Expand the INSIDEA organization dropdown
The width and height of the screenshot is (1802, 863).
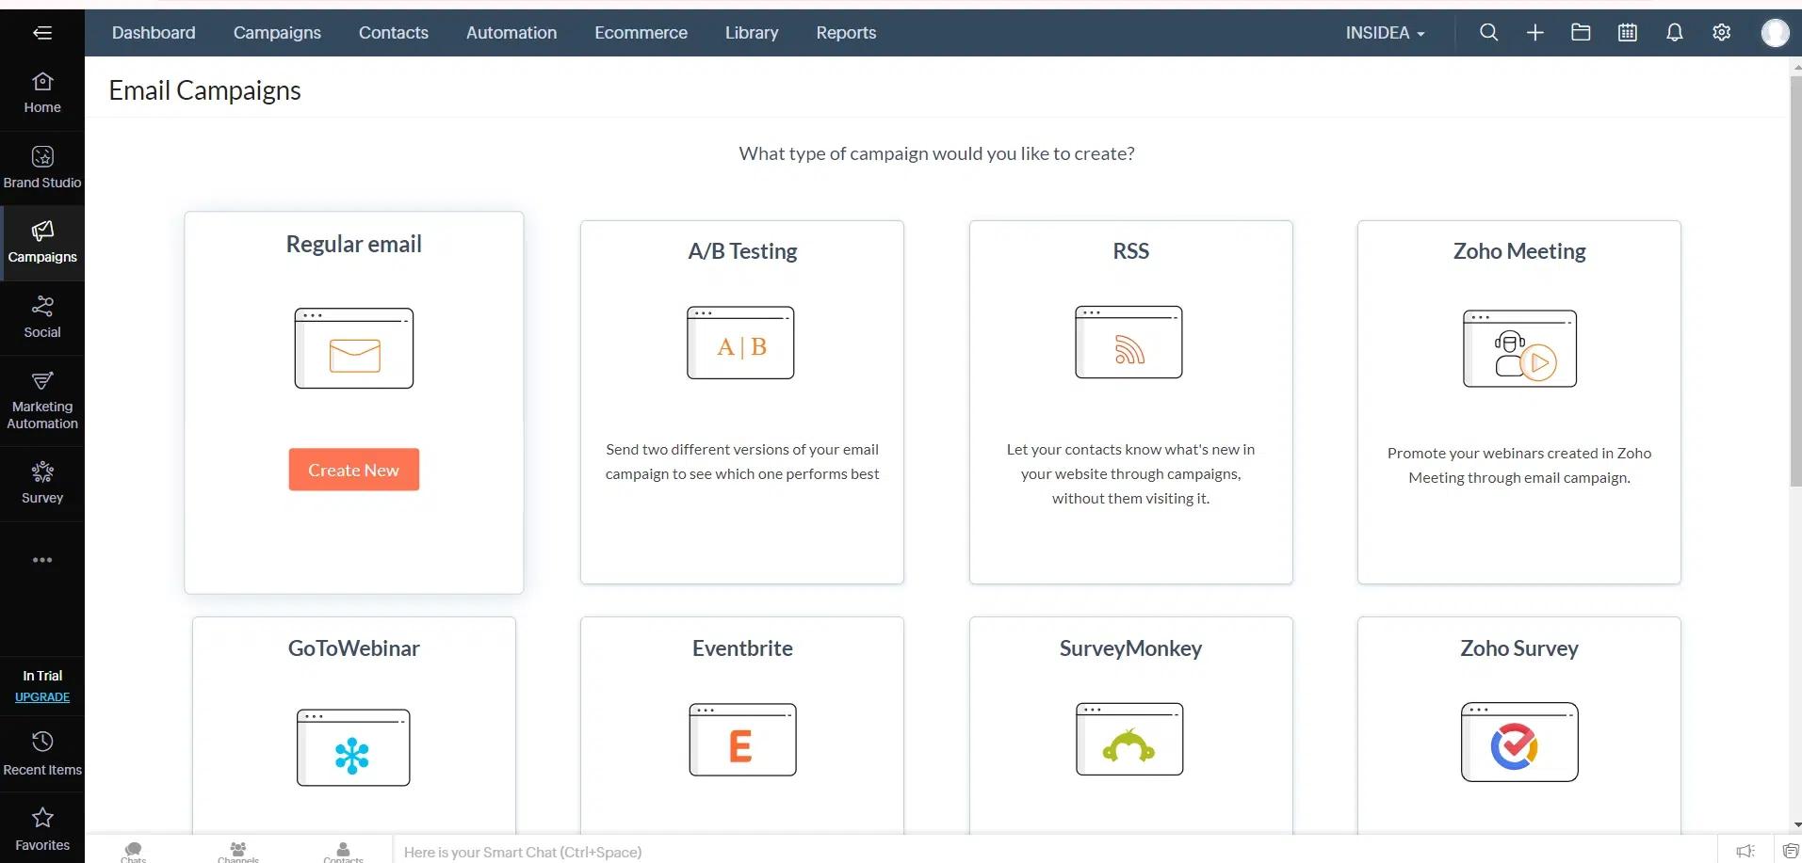[x=1385, y=33]
